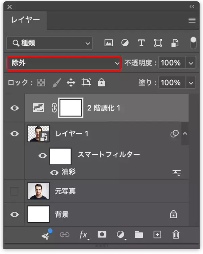
Task: Switch to the レイヤー tab
Action: 25,20
